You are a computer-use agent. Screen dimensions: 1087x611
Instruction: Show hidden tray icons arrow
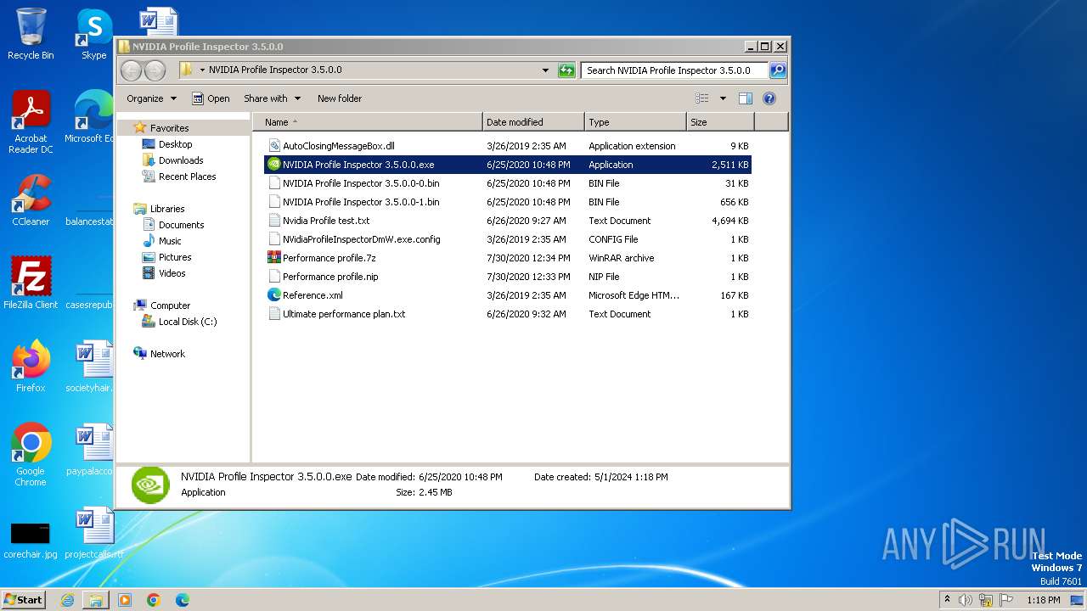pos(947,600)
